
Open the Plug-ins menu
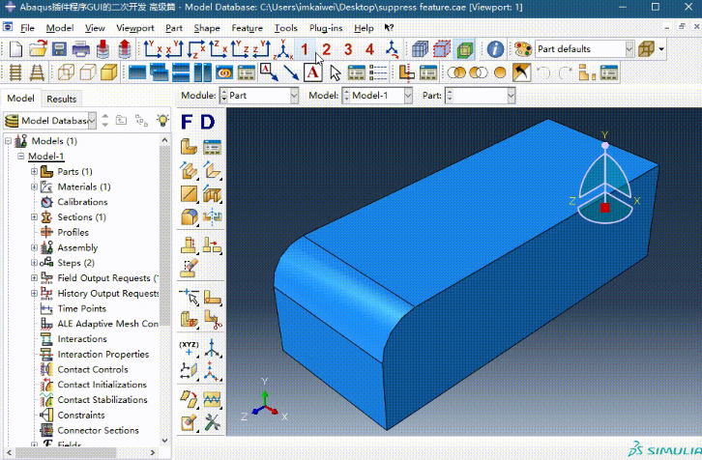(x=326, y=28)
